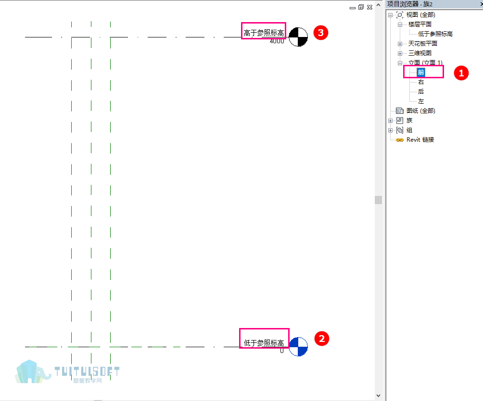The height and width of the screenshot is (401, 483).
Task: Select 低于参照标高 floor plan in browser
Action: pyautogui.click(x=435, y=34)
